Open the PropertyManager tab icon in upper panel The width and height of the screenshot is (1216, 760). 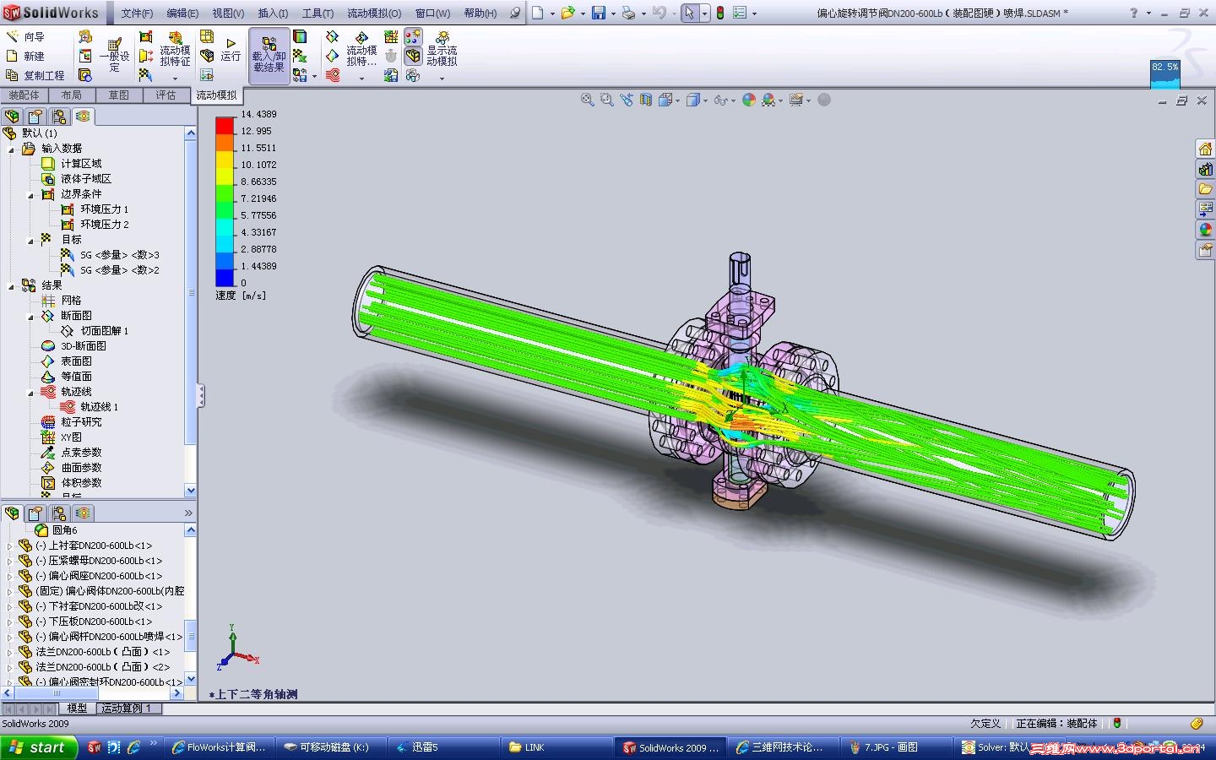[x=35, y=117]
